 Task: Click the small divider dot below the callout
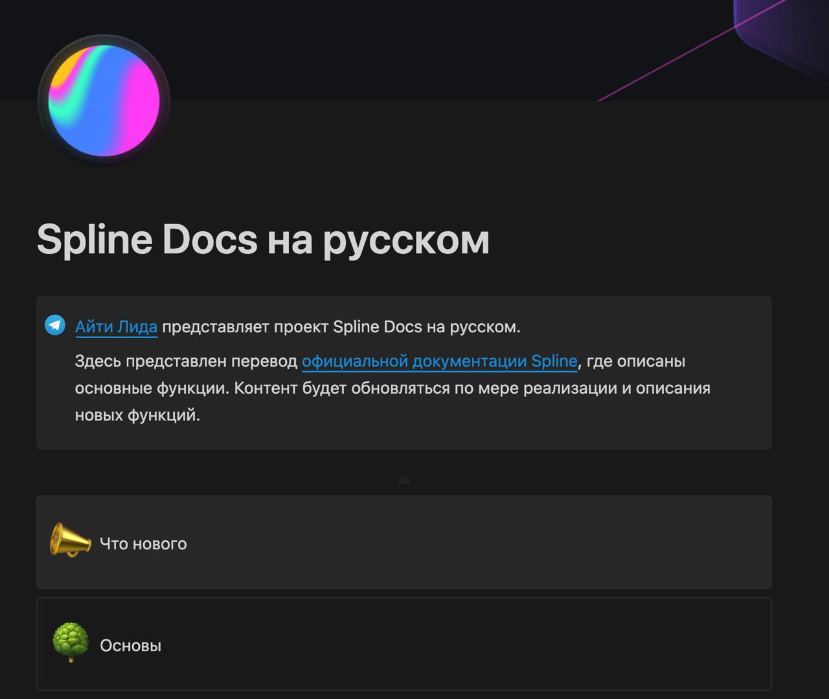(x=404, y=480)
